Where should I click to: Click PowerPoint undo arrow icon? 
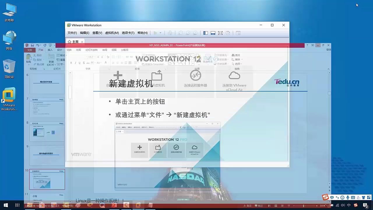pos(38,45)
